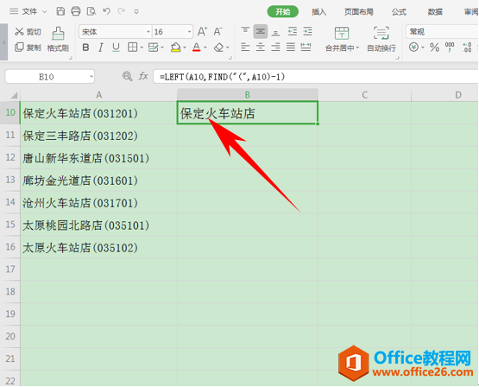Click increase decimal places icon
The image size is (479, 387).
(x=467, y=48)
